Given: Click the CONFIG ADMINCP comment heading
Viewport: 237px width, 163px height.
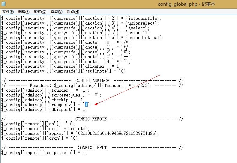Looking at the screenshot, I should [x=92, y=80].
